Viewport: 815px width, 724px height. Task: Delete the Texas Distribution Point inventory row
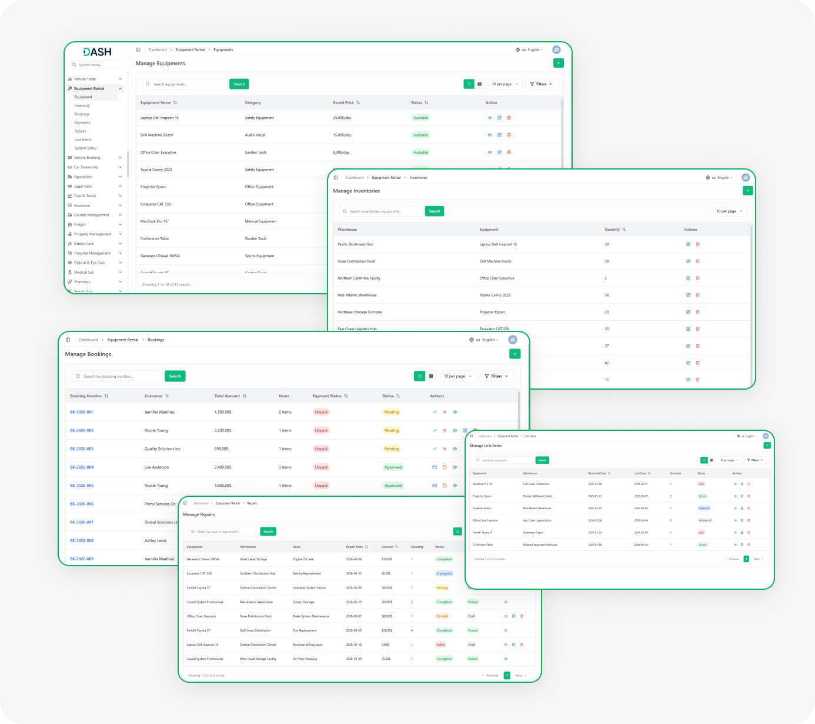pyautogui.click(x=697, y=261)
